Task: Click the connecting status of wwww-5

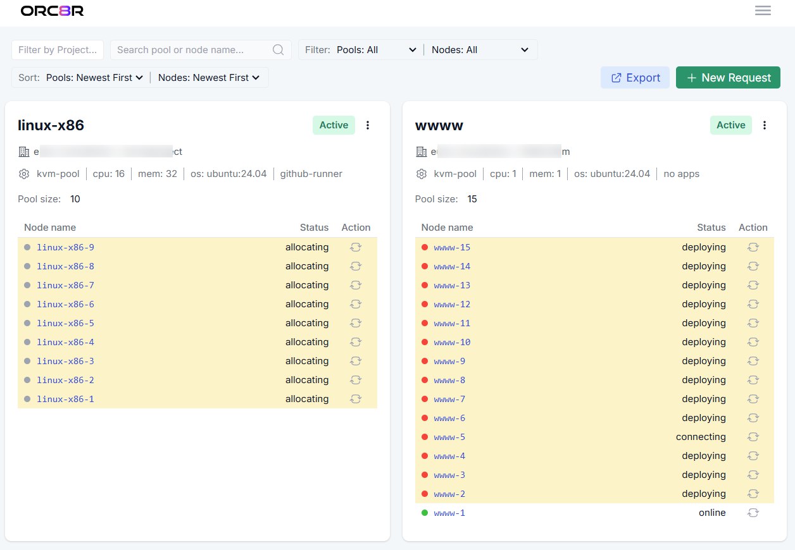Action: 701,437
